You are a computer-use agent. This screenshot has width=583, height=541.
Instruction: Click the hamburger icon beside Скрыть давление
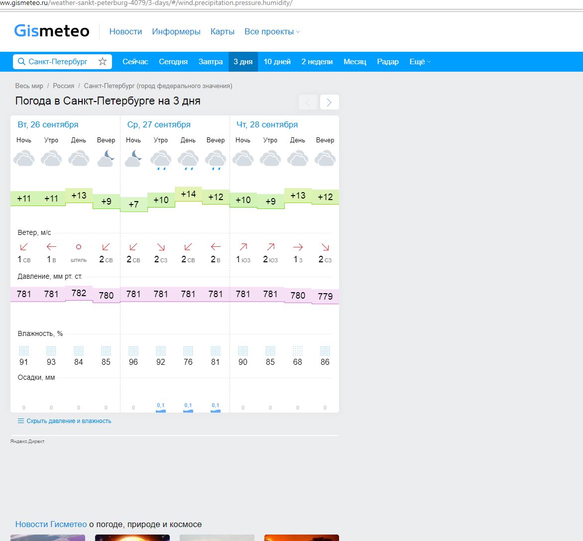pyautogui.click(x=20, y=421)
